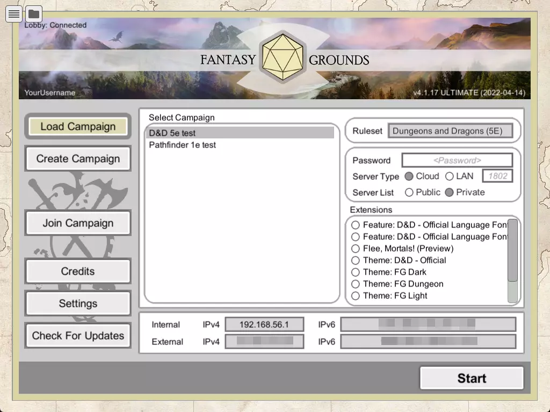Click the Lobby: Connected status text
The width and height of the screenshot is (550, 412).
pyautogui.click(x=55, y=25)
